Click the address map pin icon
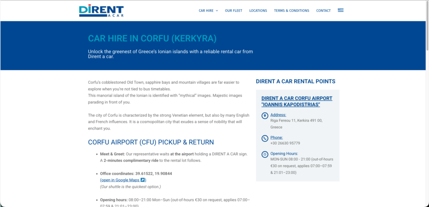This screenshot has width=429, height=207. coord(265,116)
